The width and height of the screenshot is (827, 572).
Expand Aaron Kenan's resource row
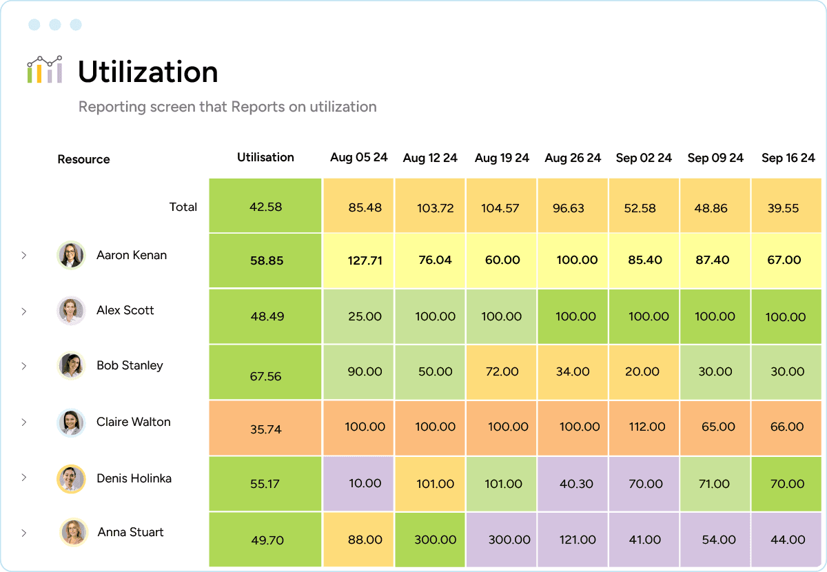[x=24, y=255]
